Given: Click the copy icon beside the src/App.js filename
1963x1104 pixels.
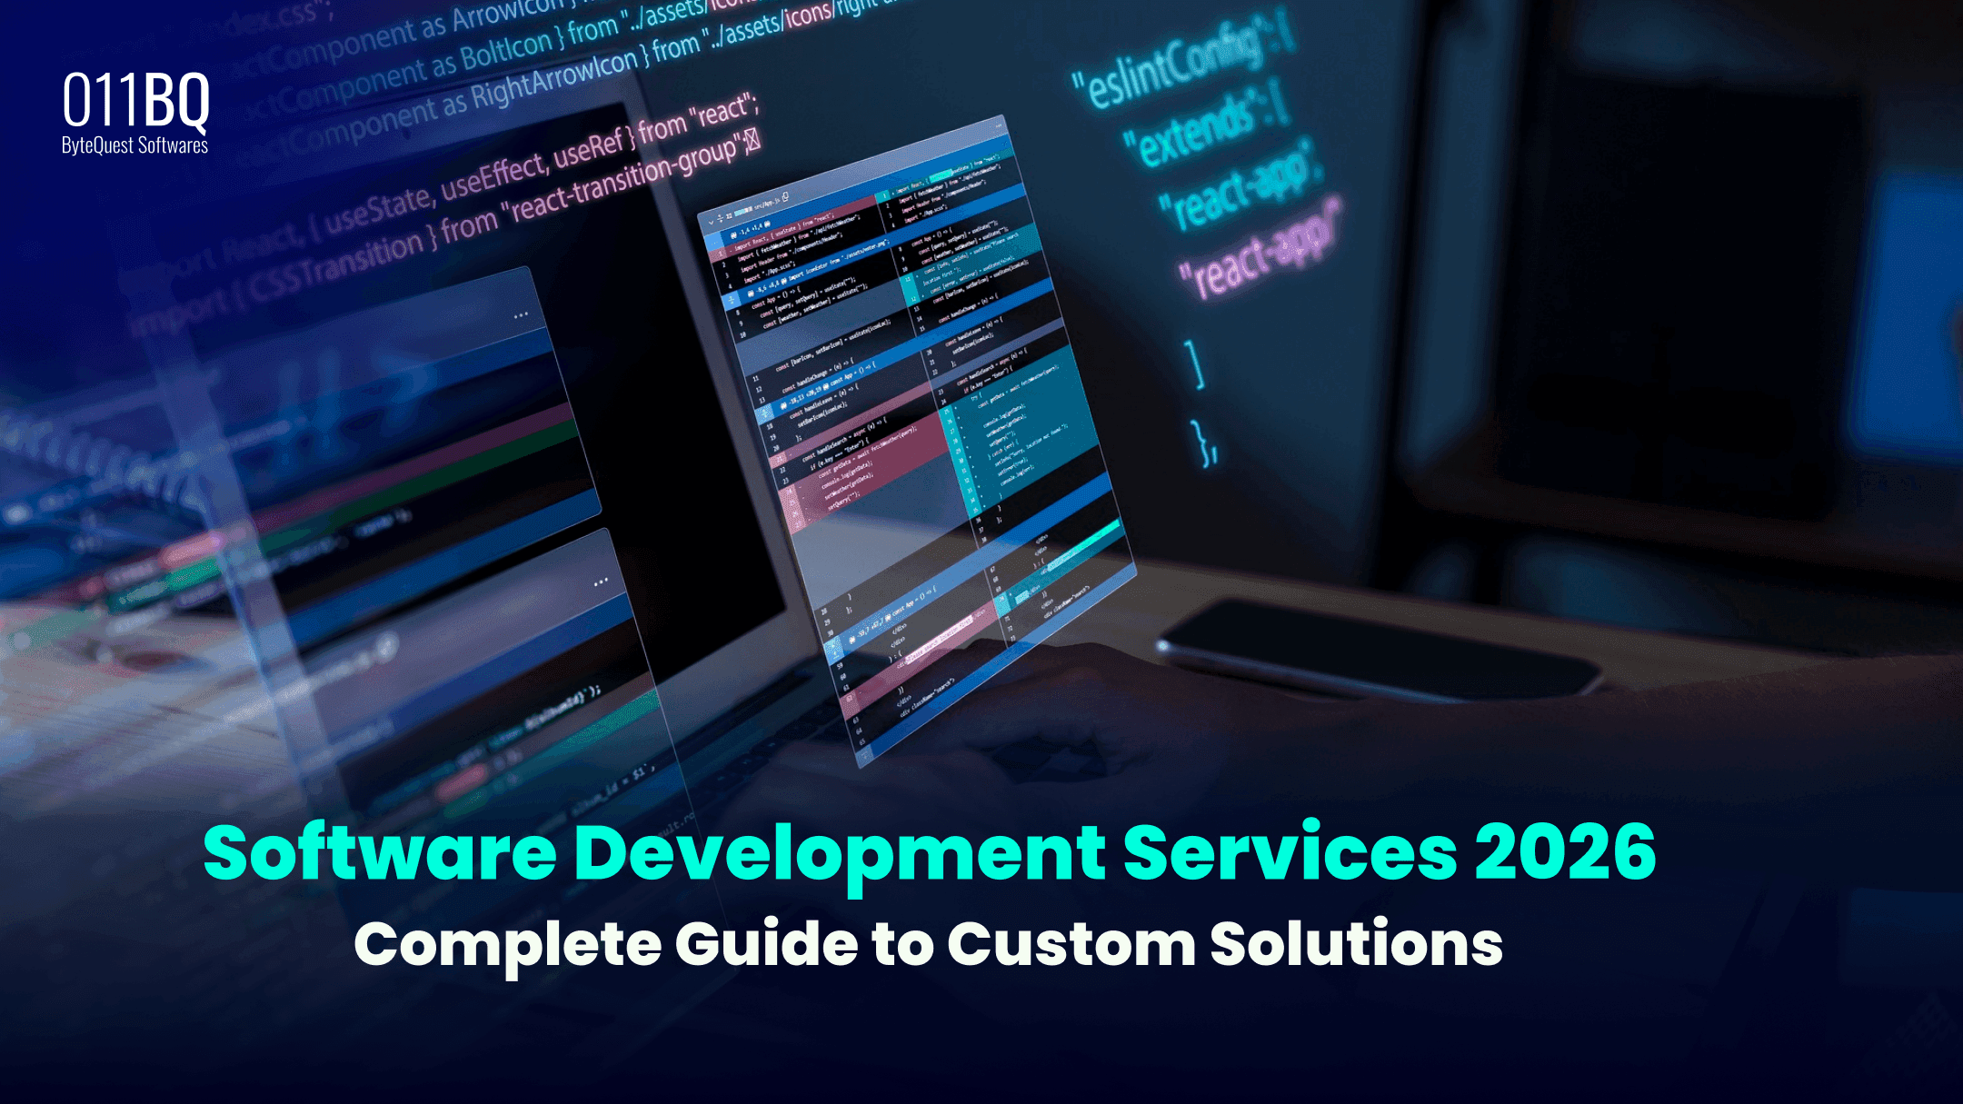Looking at the screenshot, I should [784, 198].
